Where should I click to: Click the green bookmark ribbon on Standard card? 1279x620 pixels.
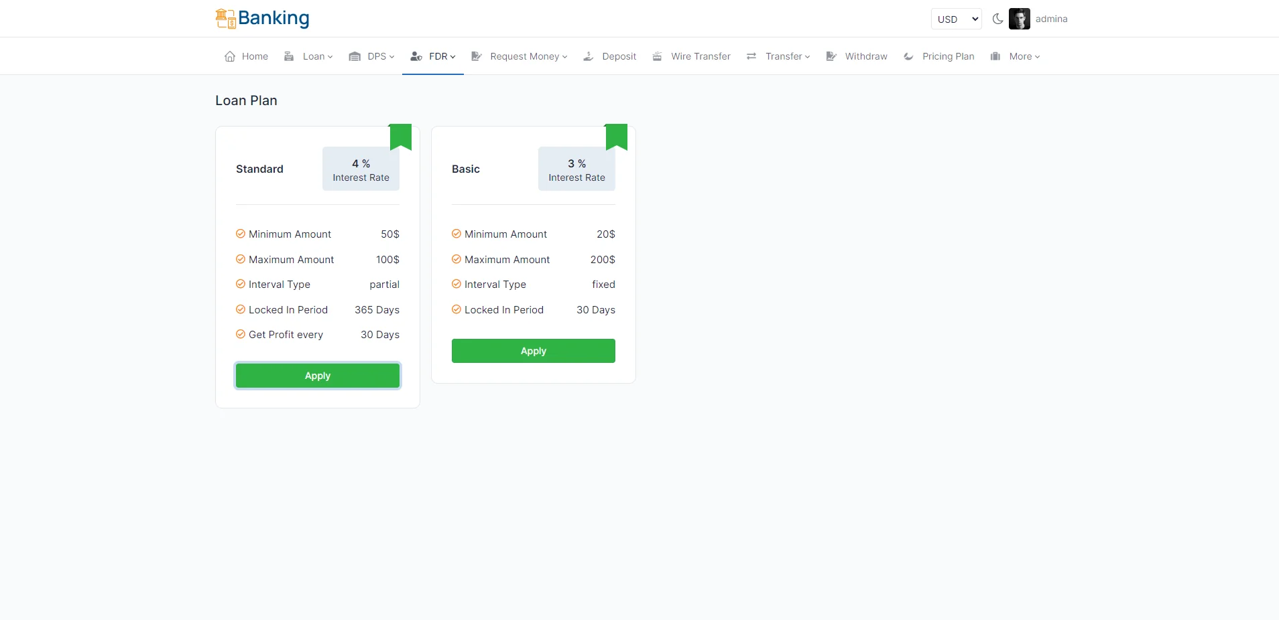[401, 137]
